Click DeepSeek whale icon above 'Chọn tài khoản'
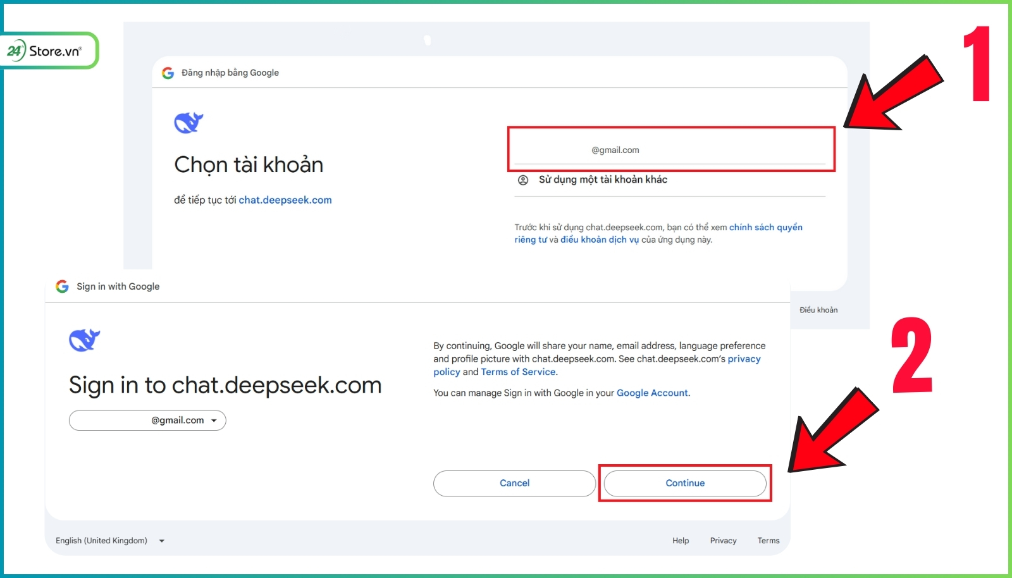The height and width of the screenshot is (578, 1012). coord(188,123)
